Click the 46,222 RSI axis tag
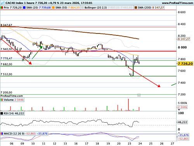This screenshot has width=194, height=146. pyautogui.click(x=182, y=122)
